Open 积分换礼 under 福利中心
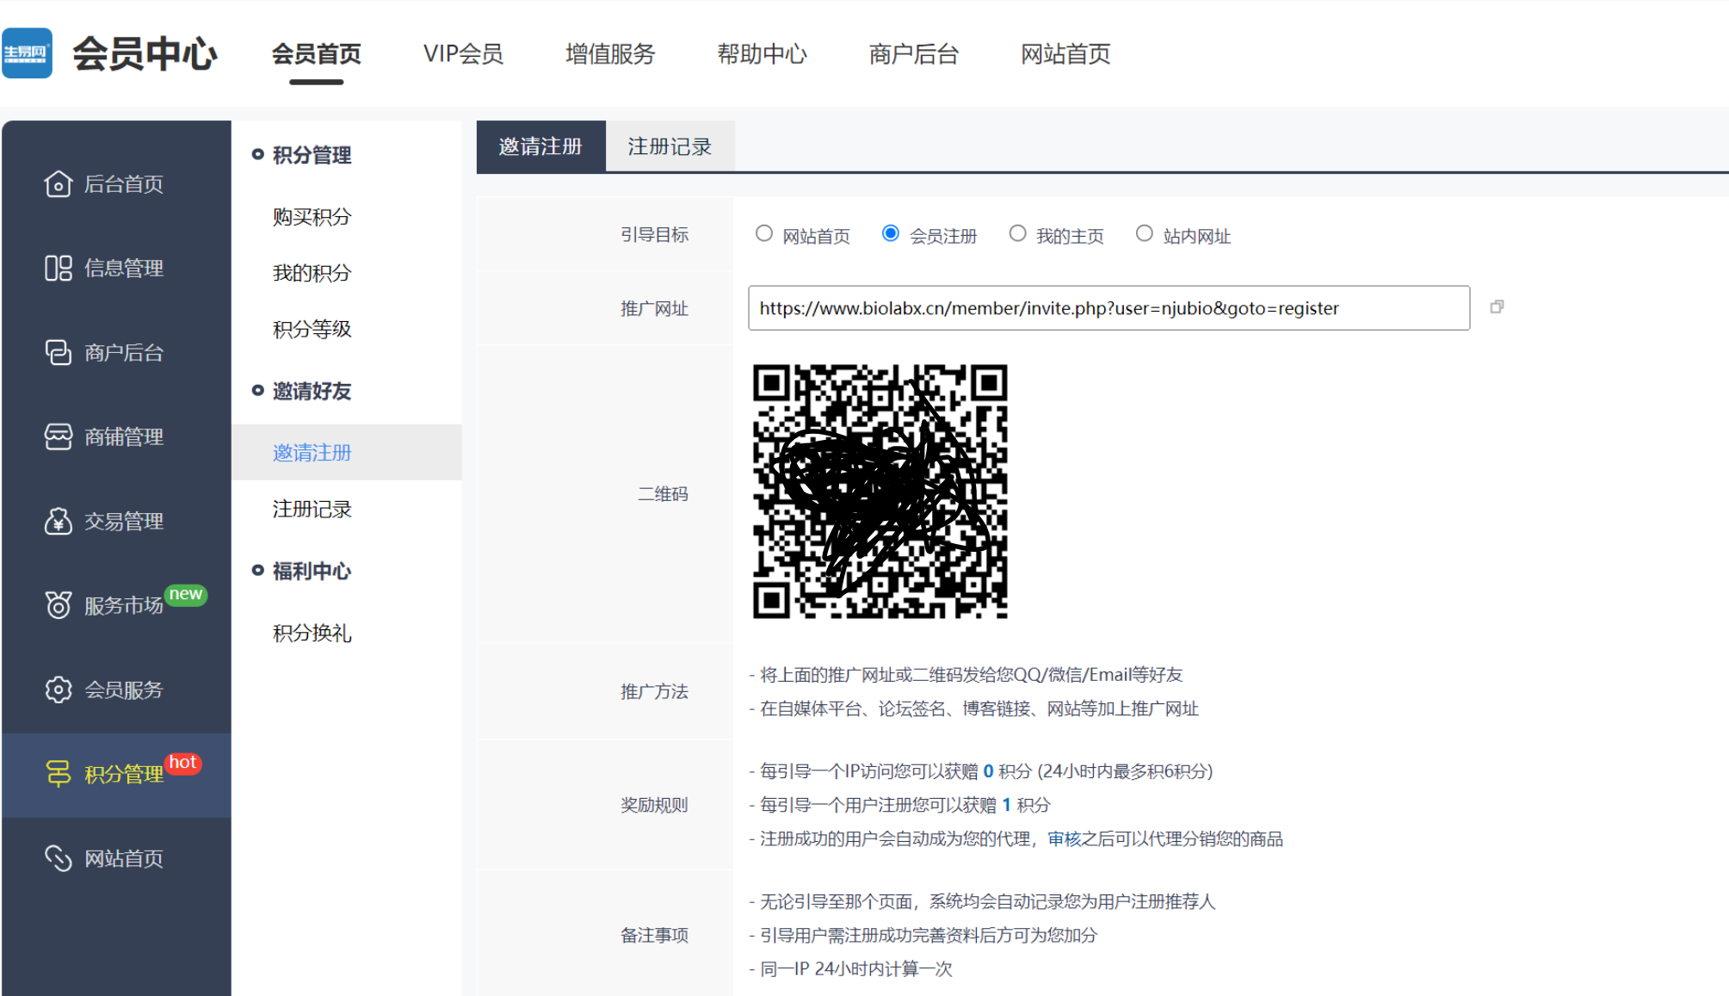1729x996 pixels. pyautogui.click(x=312, y=634)
